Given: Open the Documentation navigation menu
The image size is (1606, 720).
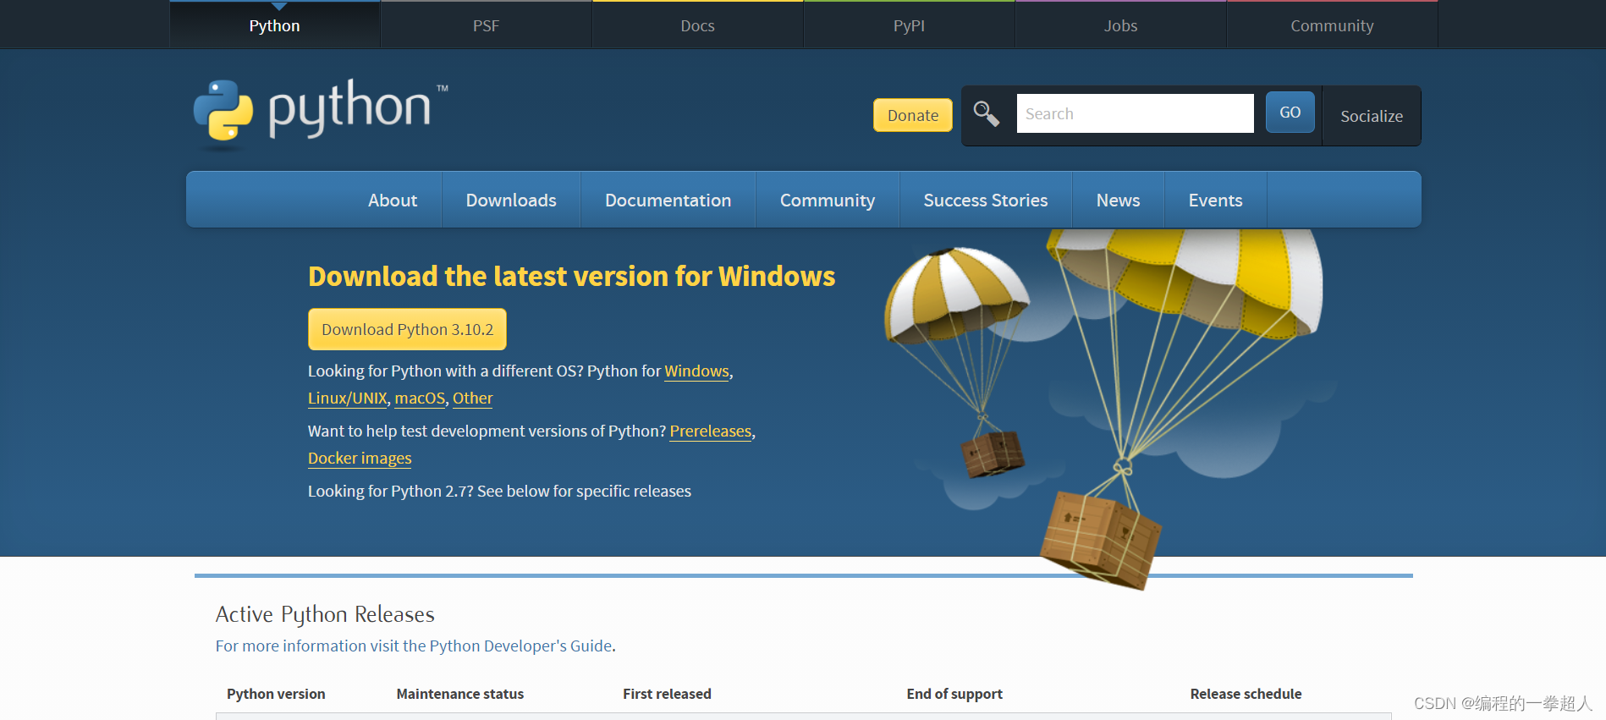Looking at the screenshot, I should point(668,200).
